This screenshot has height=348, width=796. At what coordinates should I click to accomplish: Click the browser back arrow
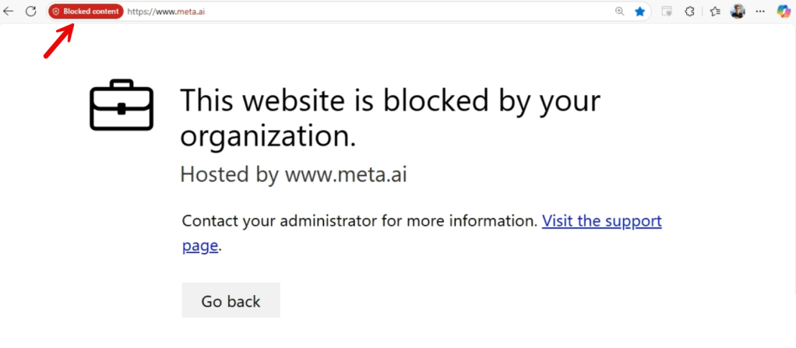pyautogui.click(x=9, y=12)
